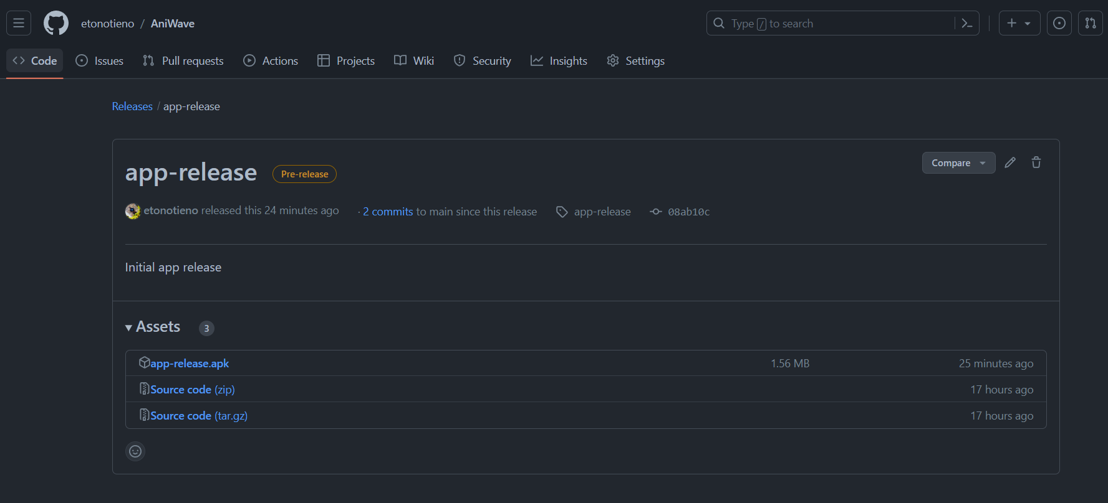Click the Initial app release description text
The image size is (1108, 503).
point(173,267)
